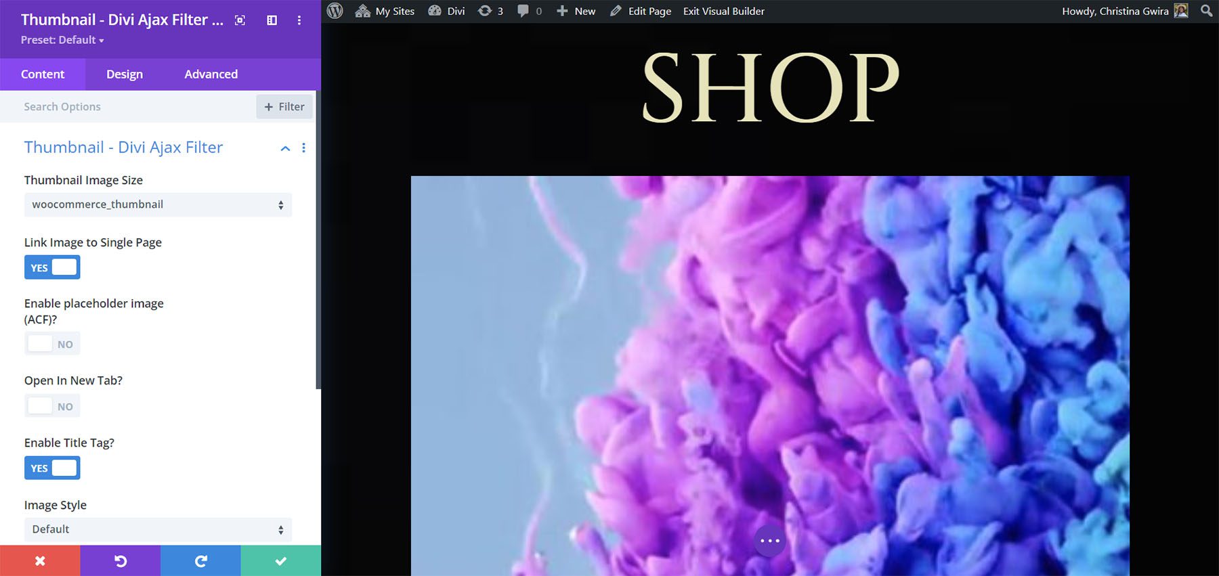Click the blue redo arrow button
This screenshot has width=1219, height=576.
pyautogui.click(x=200, y=560)
